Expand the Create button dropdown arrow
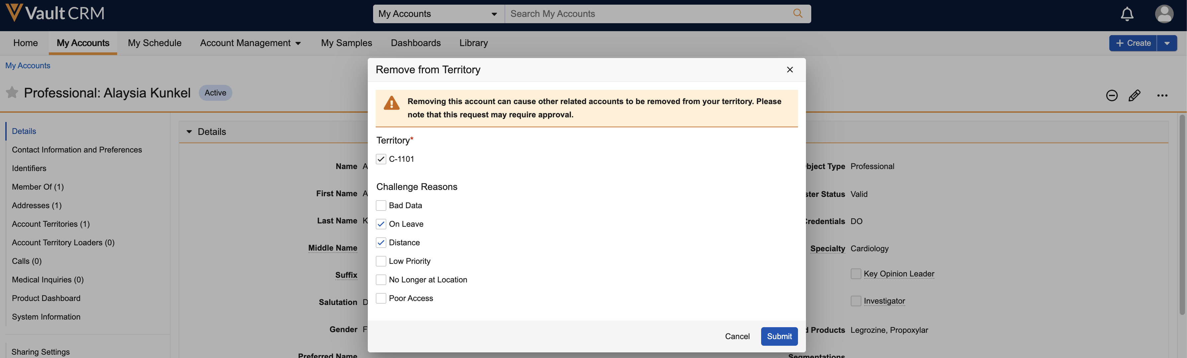1187x358 pixels. tap(1167, 43)
